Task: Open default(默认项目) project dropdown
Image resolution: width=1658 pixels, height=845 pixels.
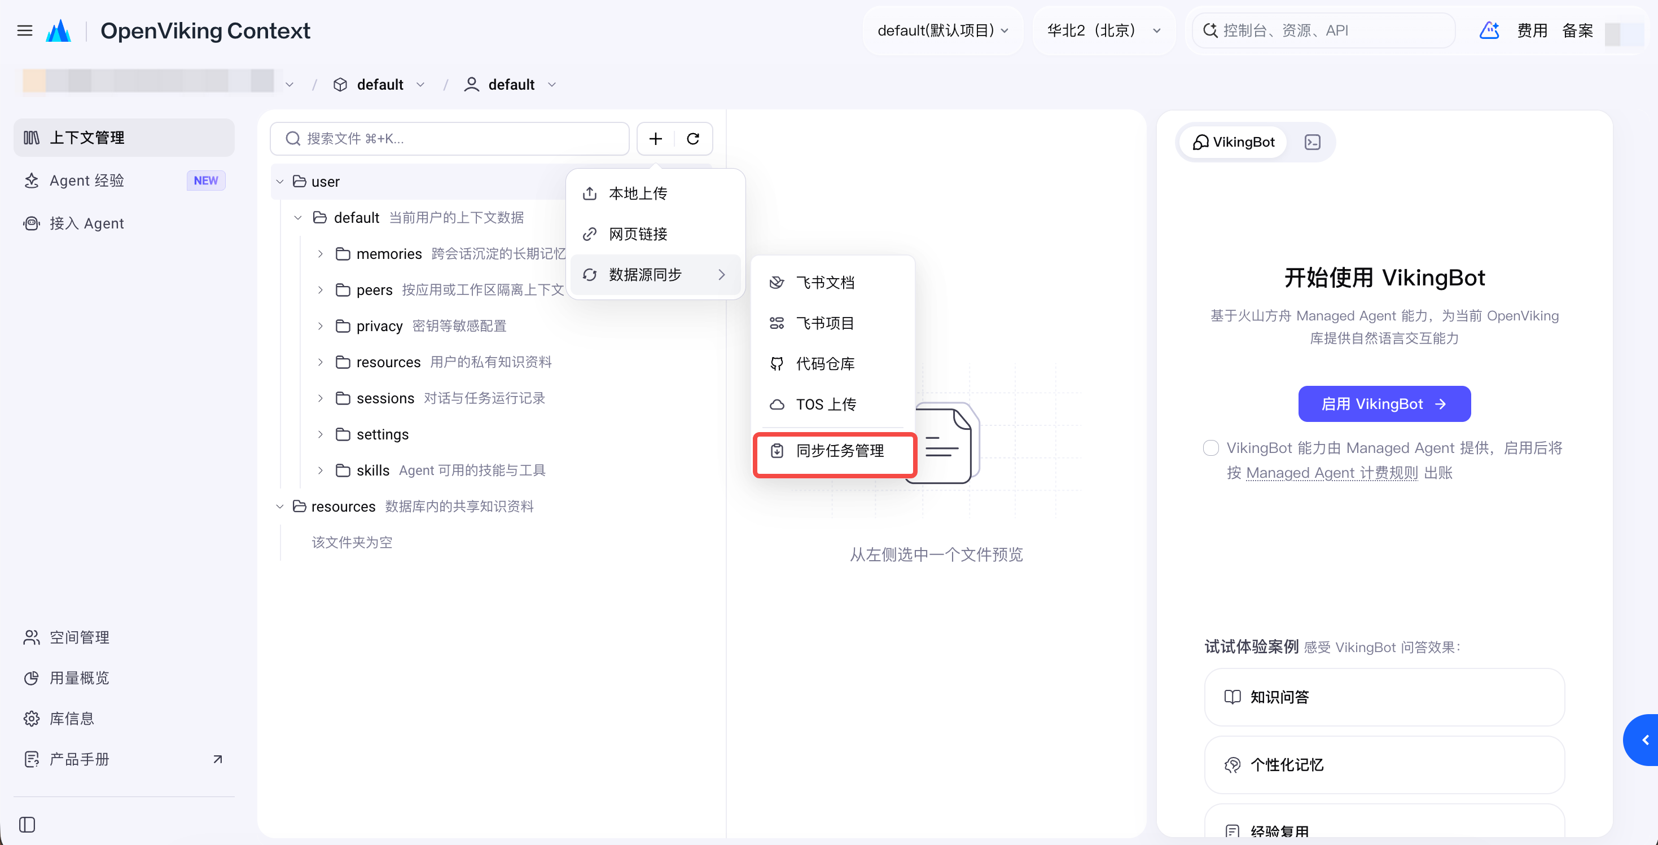Action: 943,30
